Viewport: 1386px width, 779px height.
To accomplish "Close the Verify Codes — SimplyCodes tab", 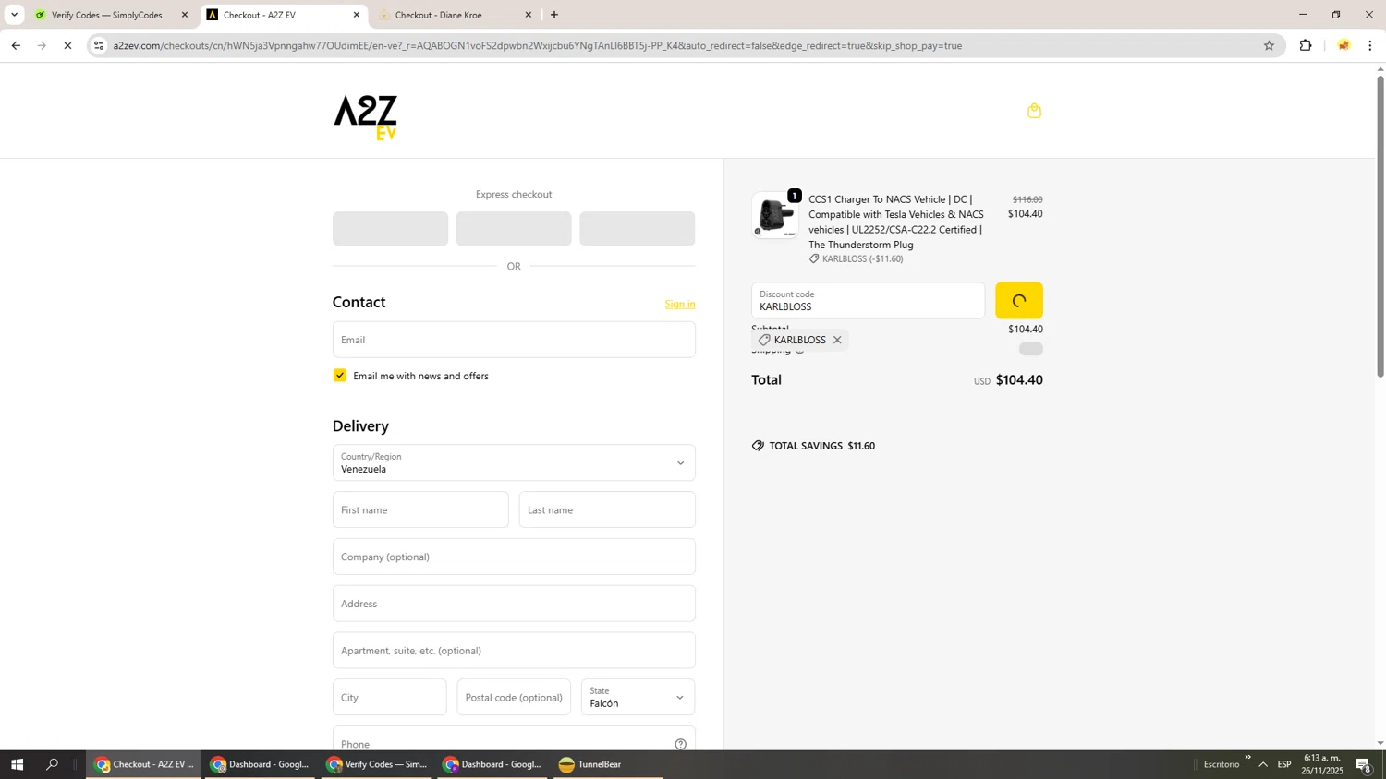I will coord(185,15).
